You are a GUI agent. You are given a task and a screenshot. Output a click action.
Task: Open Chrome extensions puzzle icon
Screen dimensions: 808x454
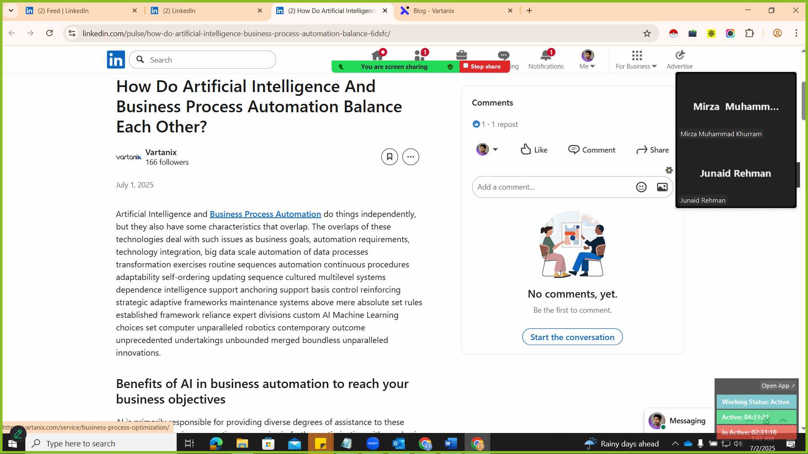(750, 33)
